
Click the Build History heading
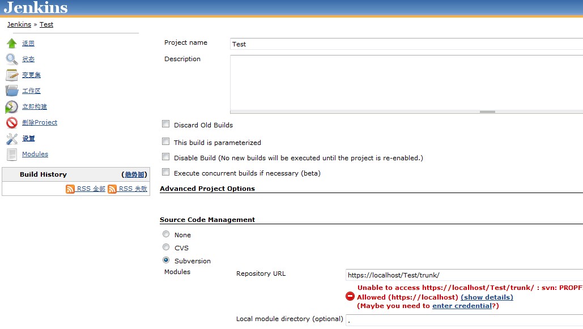pos(43,174)
